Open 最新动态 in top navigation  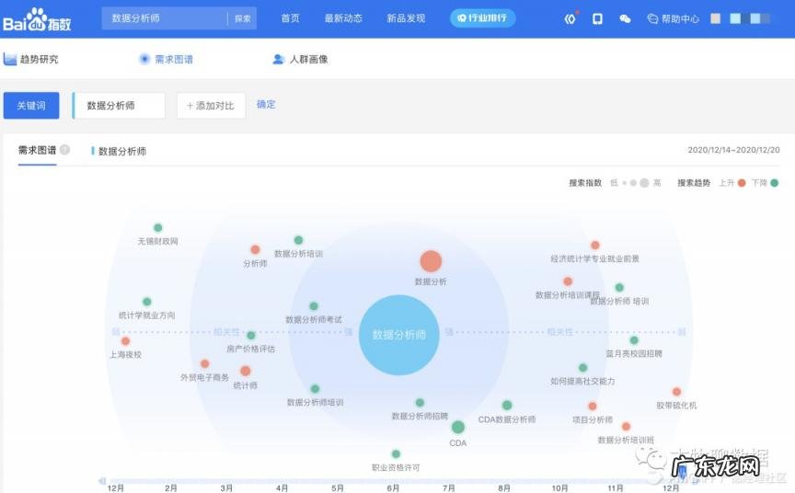pos(343,18)
